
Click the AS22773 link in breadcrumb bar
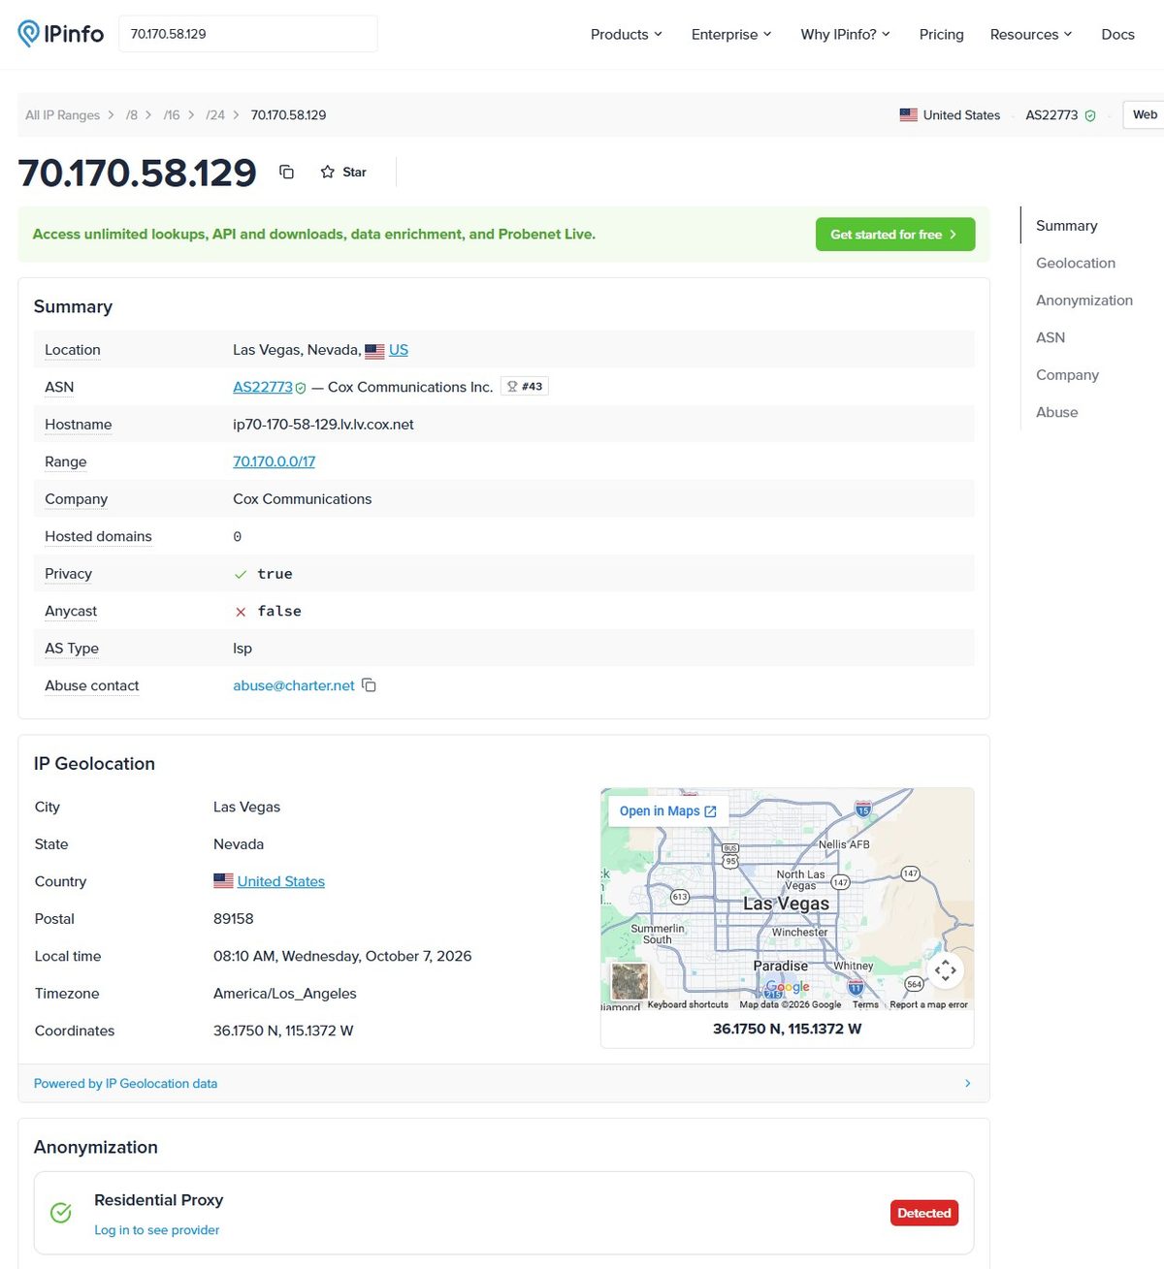click(x=1051, y=115)
